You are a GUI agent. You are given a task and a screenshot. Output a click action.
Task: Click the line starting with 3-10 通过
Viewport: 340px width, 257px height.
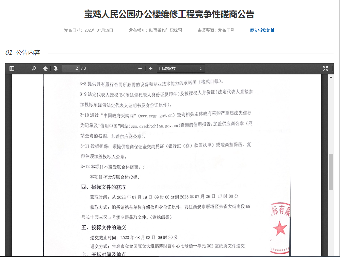tap(166, 114)
